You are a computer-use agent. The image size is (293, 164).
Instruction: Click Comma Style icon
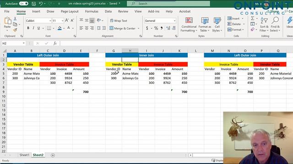pos(162,28)
